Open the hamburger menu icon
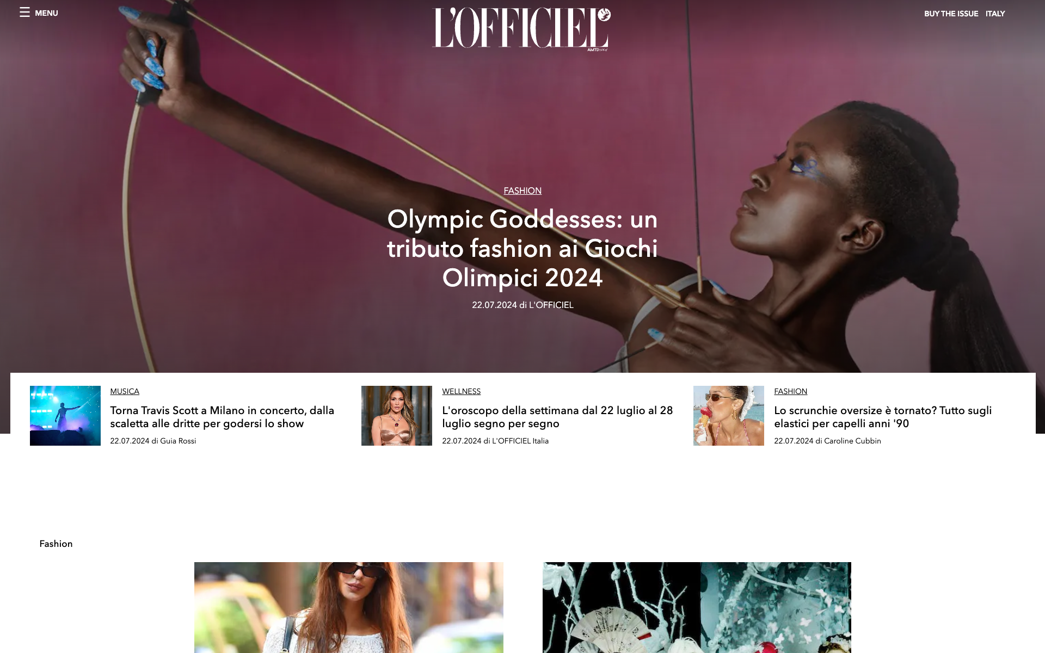 [x=24, y=13]
